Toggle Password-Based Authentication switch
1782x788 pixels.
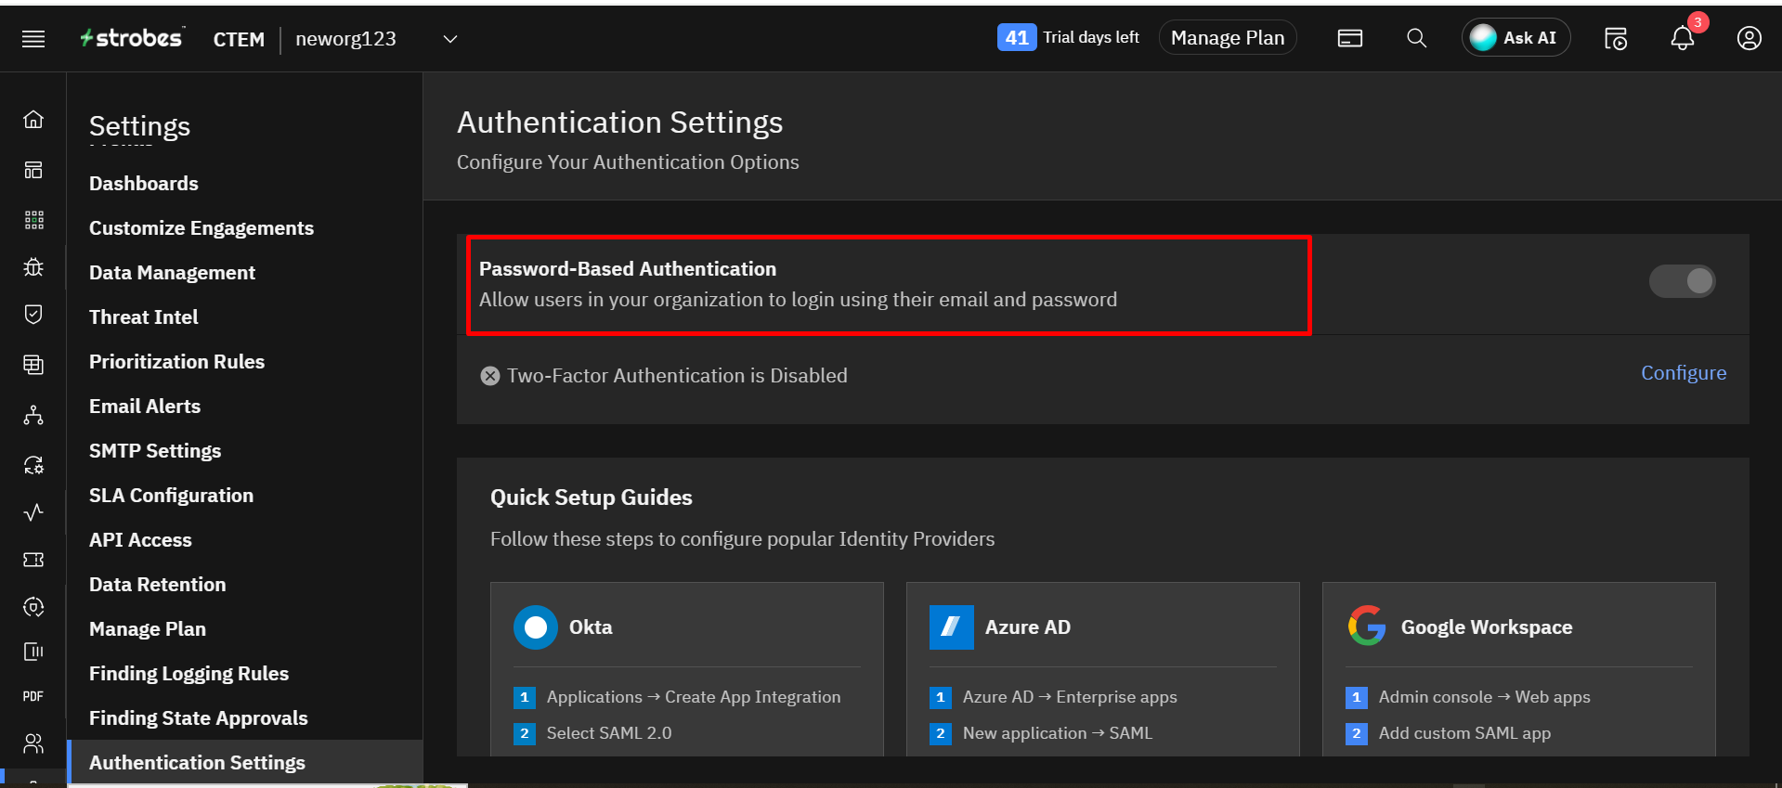tap(1682, 281)
